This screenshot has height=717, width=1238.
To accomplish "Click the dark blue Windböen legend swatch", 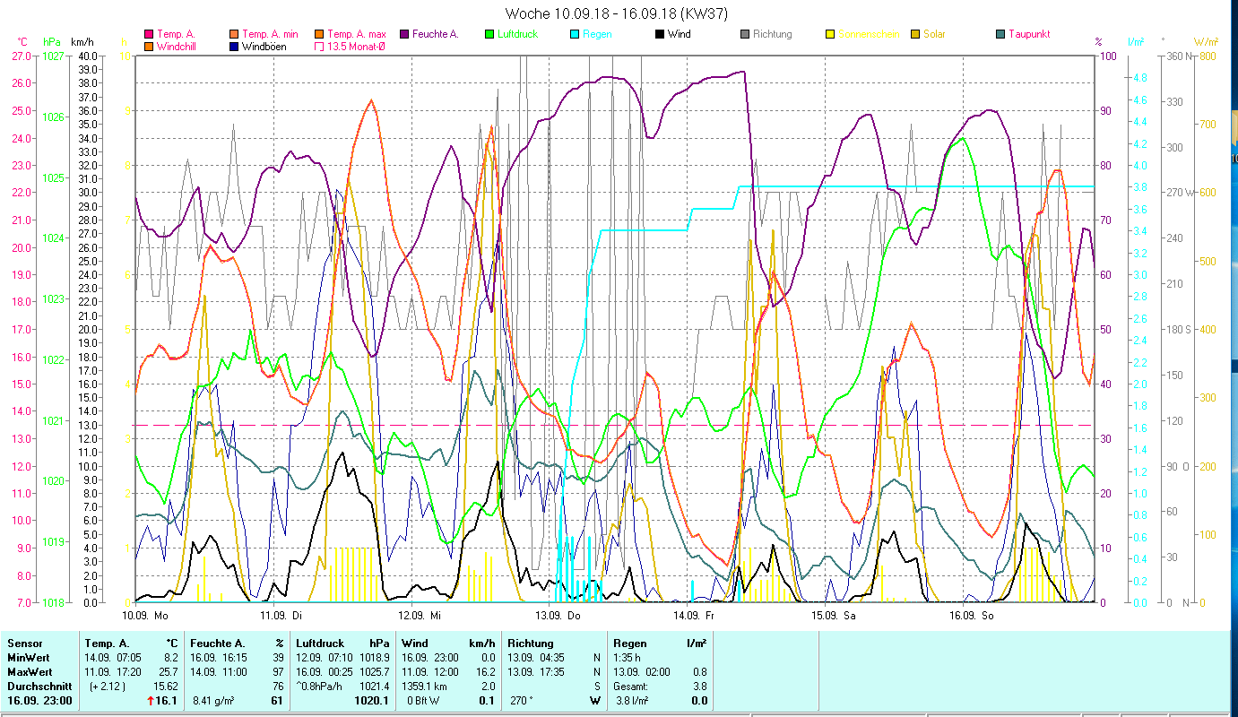I will (234, 47).
